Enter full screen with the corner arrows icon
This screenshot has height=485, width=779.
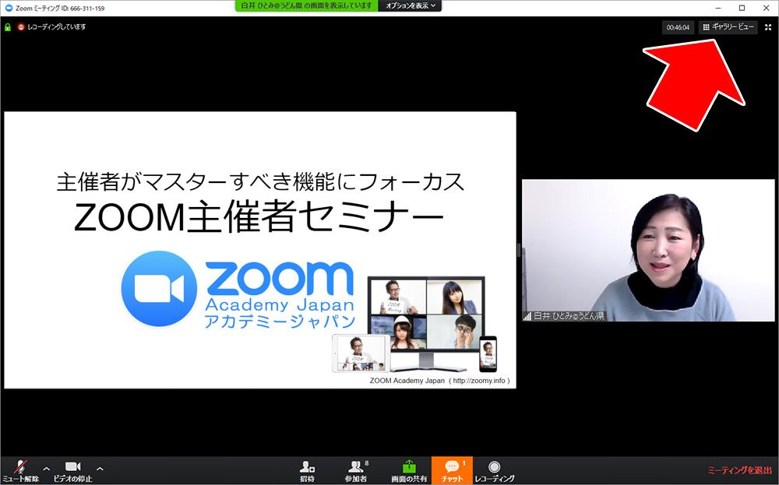point(768,27)
